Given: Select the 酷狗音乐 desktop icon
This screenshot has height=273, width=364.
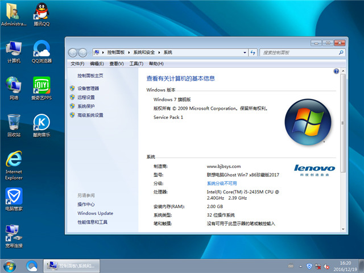Looking at the screenshot, I should tap(41, 124).
